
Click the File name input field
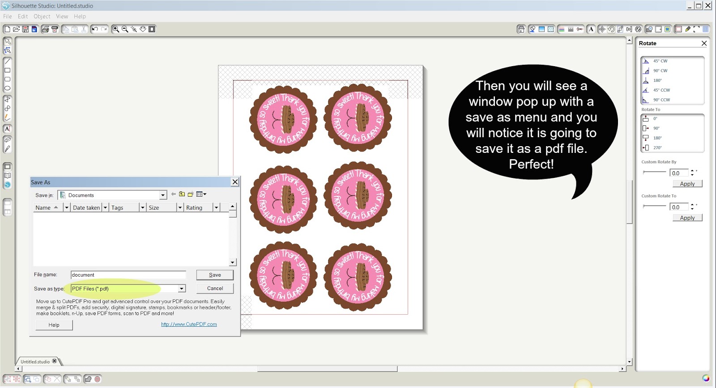[128, 275]
